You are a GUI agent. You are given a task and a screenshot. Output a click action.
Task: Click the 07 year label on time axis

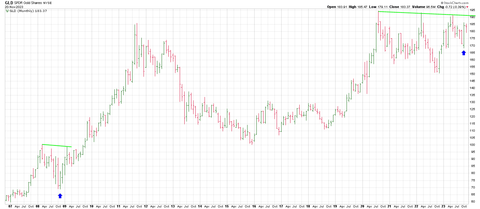pyautogui.click(x=10, y=207)
